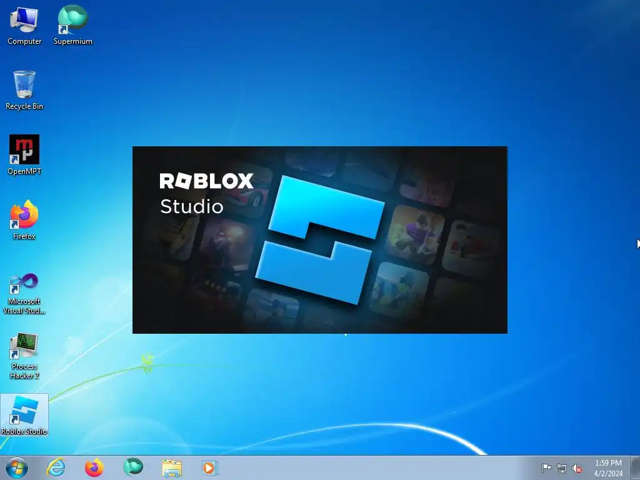Open the Windows Start menu orb
Image resolution: width=640 pixels, height=480 pixels.
point(17,467)
